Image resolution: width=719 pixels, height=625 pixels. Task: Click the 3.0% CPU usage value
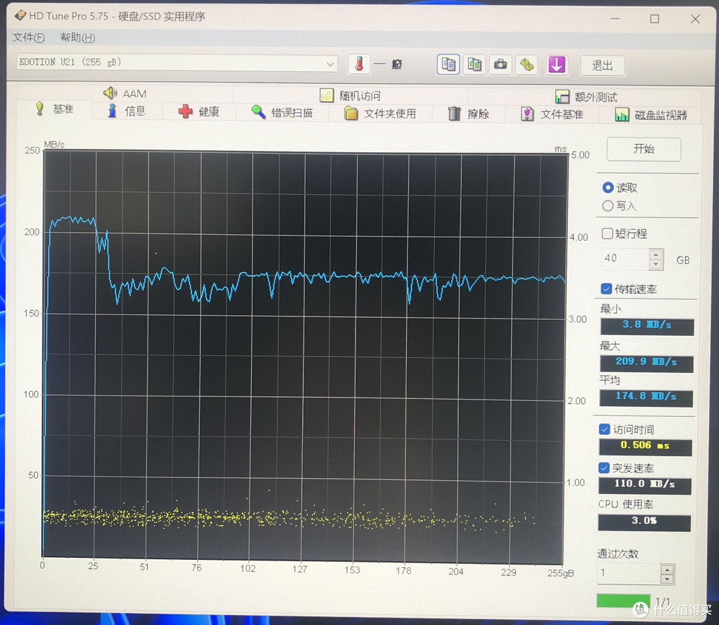pyautogui.click(x=644, y=522)
